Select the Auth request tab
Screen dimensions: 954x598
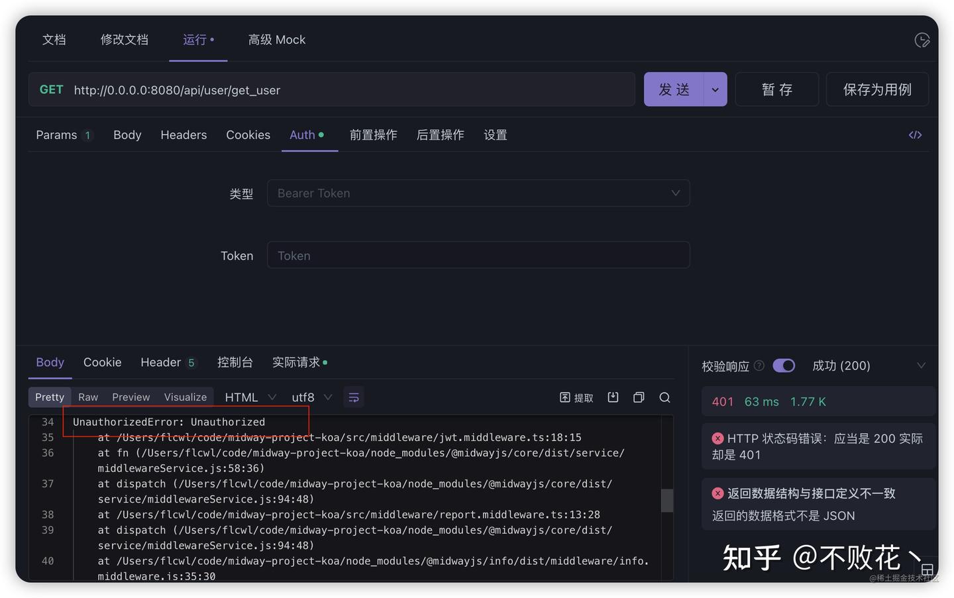(307, 135)
